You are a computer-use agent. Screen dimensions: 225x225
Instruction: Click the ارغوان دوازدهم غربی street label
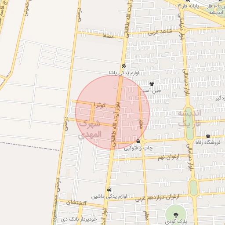tap(157, 198)
